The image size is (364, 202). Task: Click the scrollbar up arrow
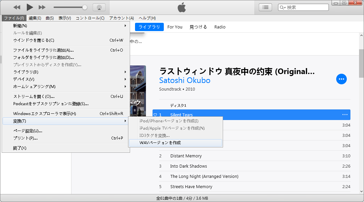pyautogui.click(x=361, y=35)
